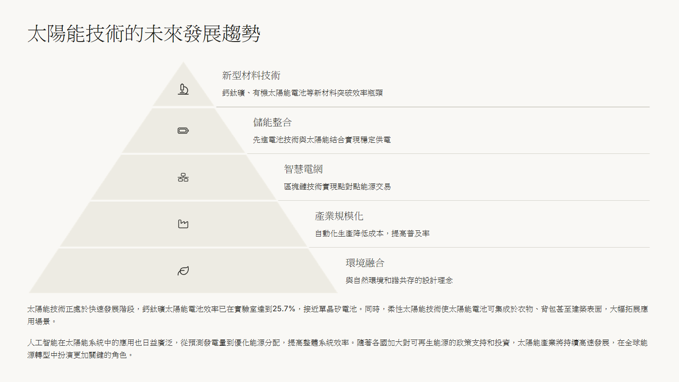
Task: Click the 25.7% efficiency figure in the paragraph
Action: coord(284,309)
